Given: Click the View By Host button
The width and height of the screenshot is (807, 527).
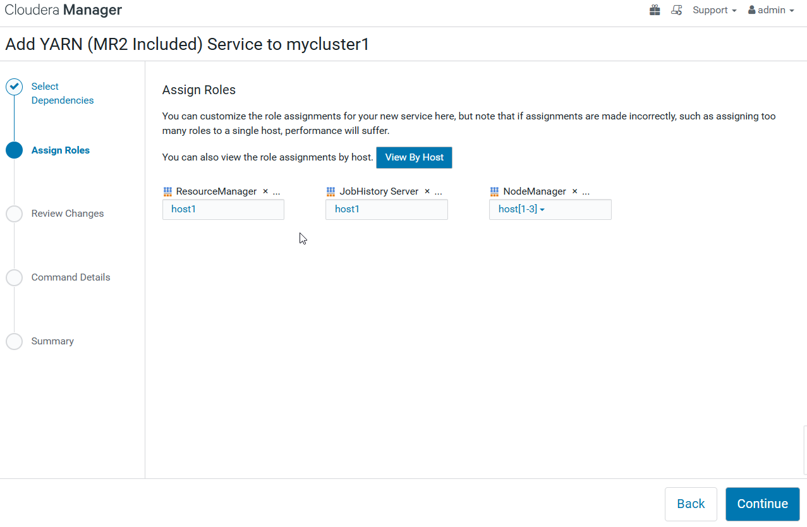Looking at the screenshot, I should pos(414,157).
